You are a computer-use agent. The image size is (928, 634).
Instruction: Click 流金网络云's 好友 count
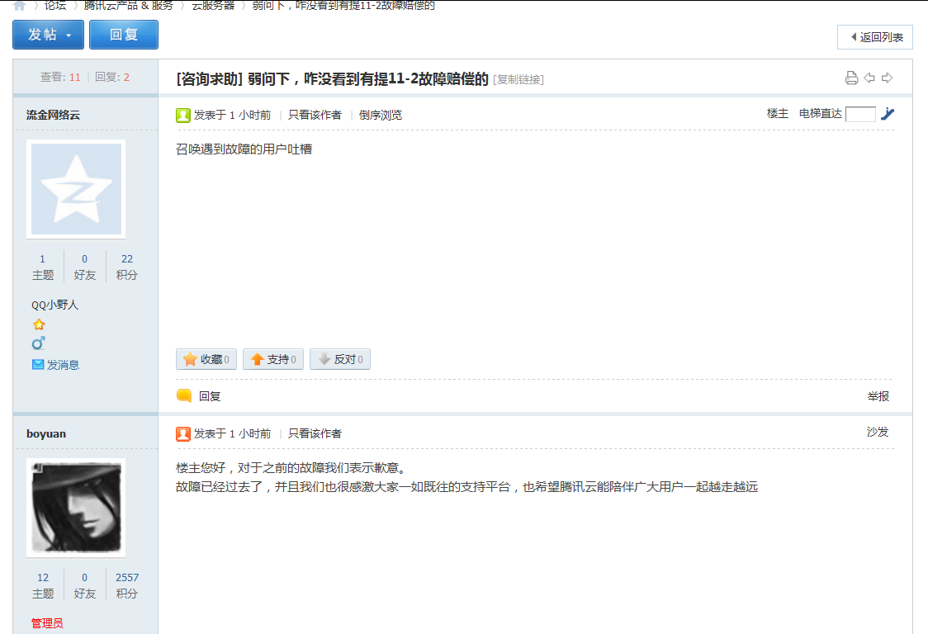click(x=85, y=258)
